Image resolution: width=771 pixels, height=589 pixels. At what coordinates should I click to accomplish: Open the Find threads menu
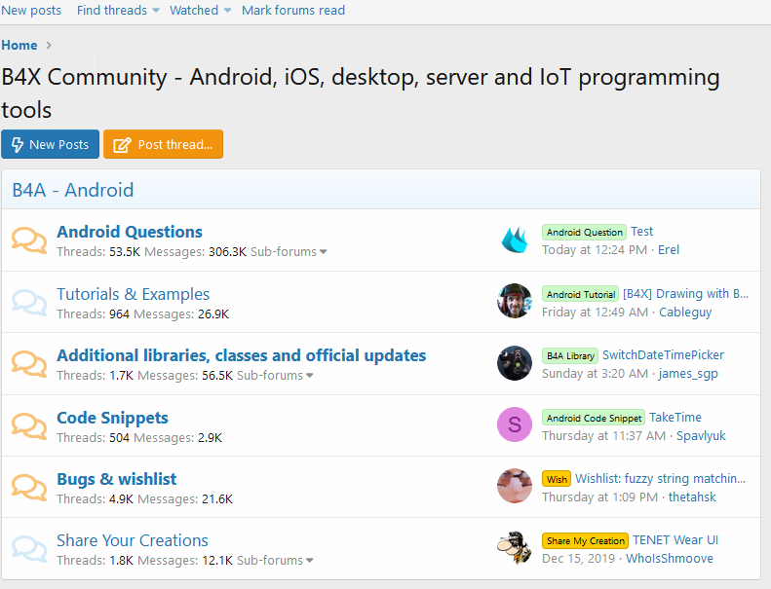tap(118, 10)
